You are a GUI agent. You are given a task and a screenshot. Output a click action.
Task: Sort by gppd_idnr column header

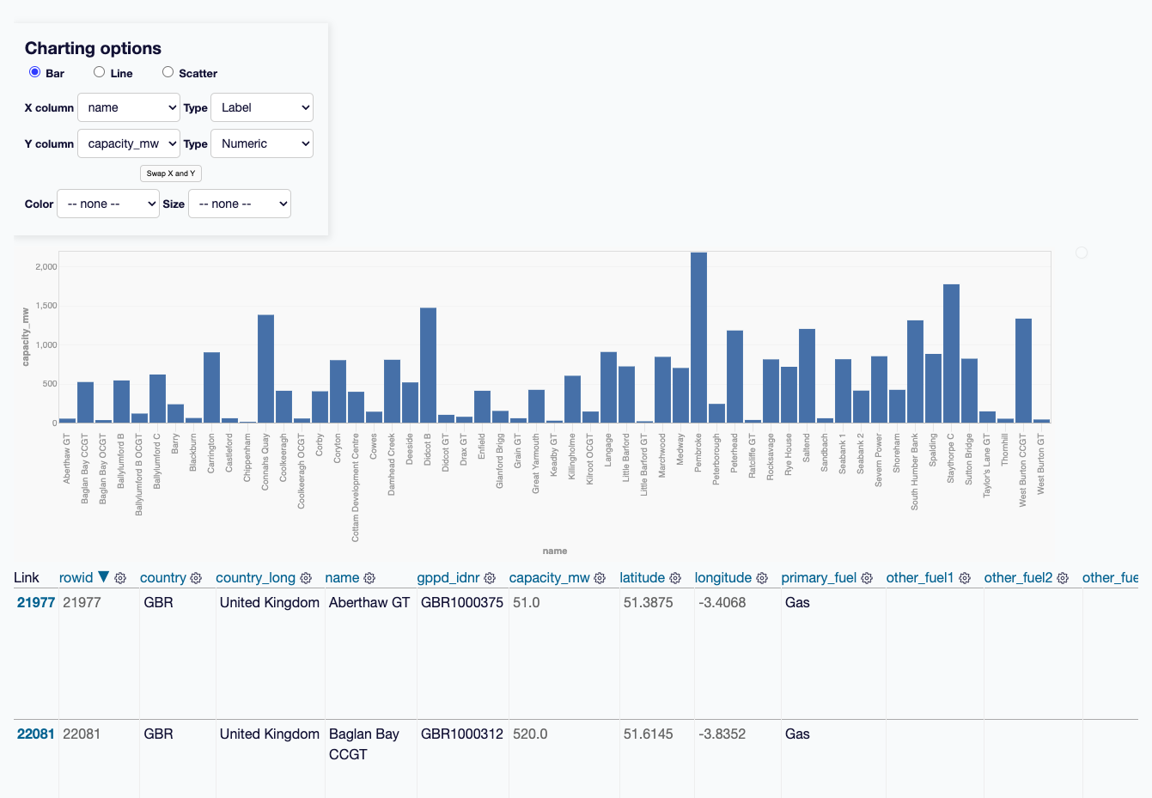click(x=448, y=577)
